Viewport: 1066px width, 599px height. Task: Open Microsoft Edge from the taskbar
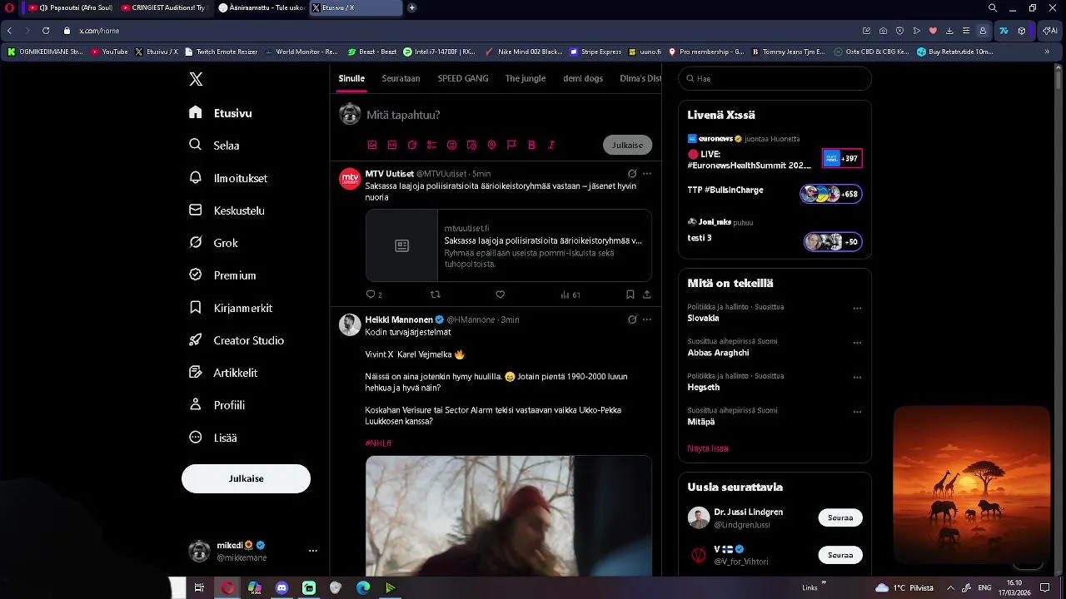(363, 588)
